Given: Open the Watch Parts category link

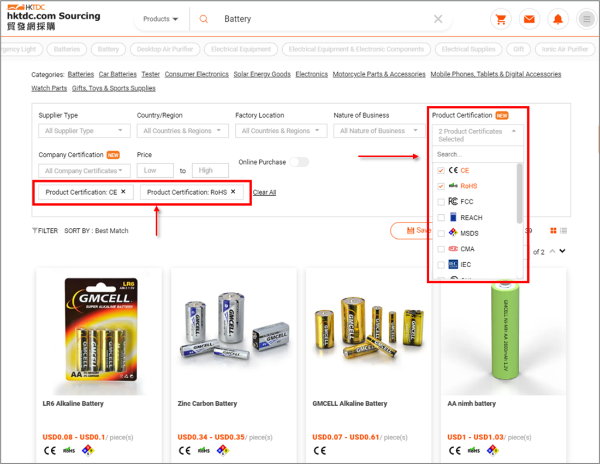Looking at the screenshot, I should [x=49, y=88].
